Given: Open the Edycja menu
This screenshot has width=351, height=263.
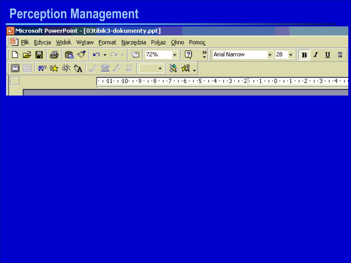Looking at the screenshot, I should tap(42, 42).
